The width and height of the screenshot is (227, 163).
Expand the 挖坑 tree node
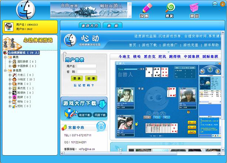click(x=10, y=106)
